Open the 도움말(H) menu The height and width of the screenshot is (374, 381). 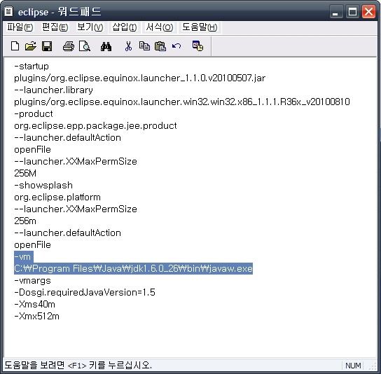click(x=200, y=27)
